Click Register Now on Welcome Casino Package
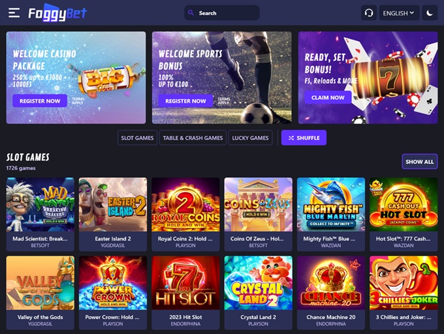 [40, 101]
